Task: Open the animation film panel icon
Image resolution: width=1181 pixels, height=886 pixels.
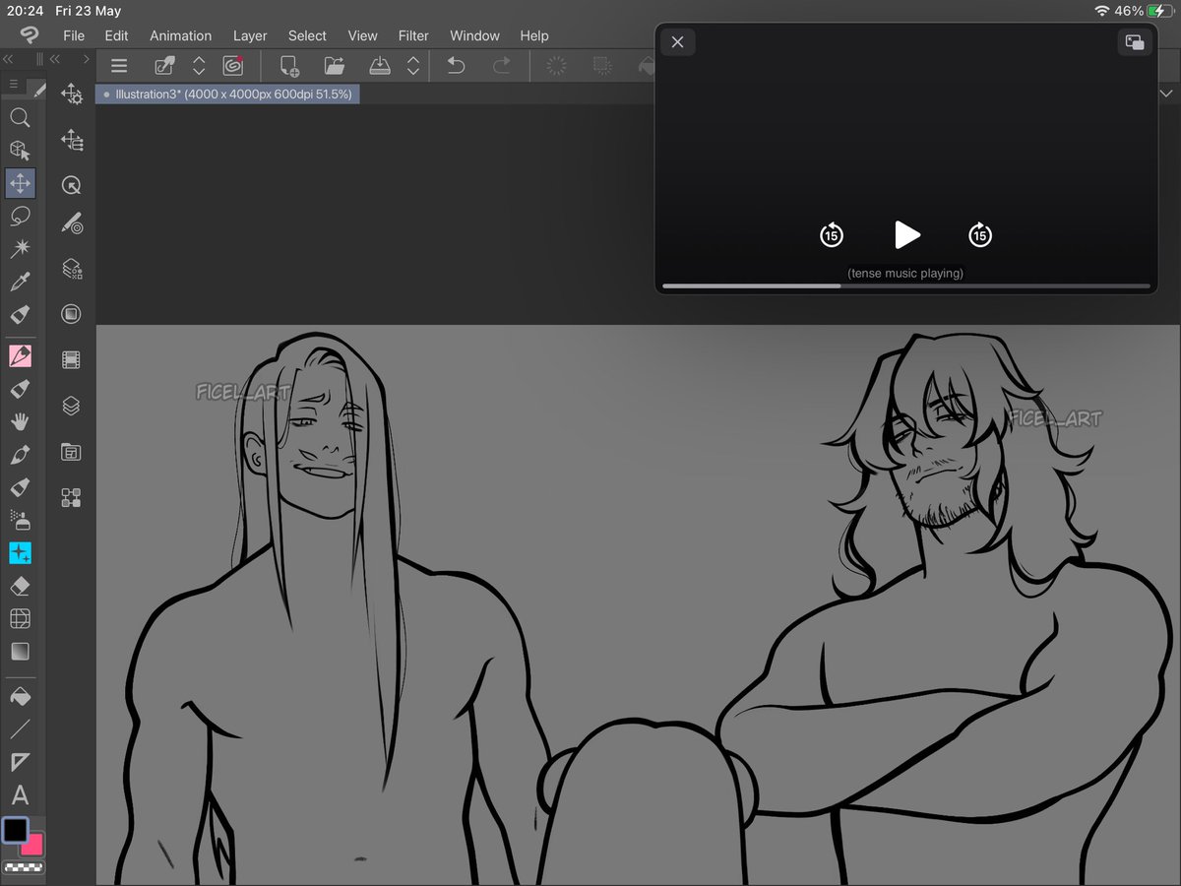Action: pyautogui.click(x=71, y=358)
